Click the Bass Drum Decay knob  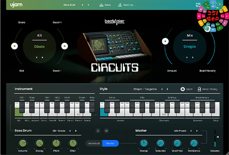pos(39,143)
